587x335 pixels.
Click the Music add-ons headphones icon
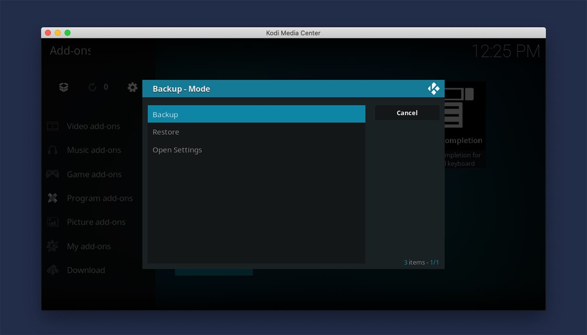53,150
